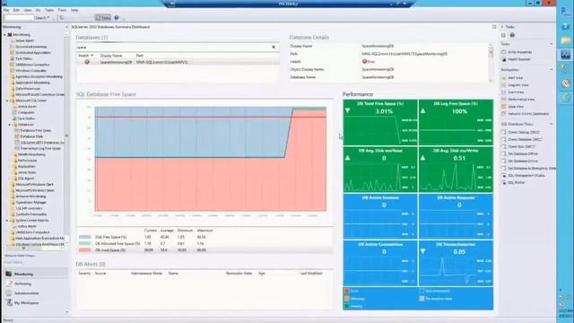Click the toolbar search input field
Image resolution: width=574 pixels, height=323 pixels.
[x=19, y=18]
